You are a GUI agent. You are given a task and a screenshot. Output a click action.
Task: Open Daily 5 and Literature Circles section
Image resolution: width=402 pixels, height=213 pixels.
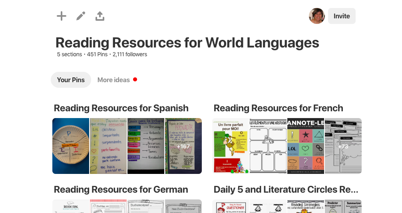pyautogui.click(x=286, y=189)
